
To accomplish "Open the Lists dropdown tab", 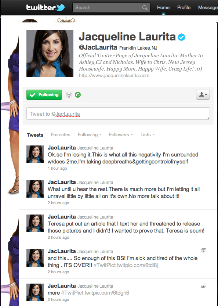I will coord(148,135).
